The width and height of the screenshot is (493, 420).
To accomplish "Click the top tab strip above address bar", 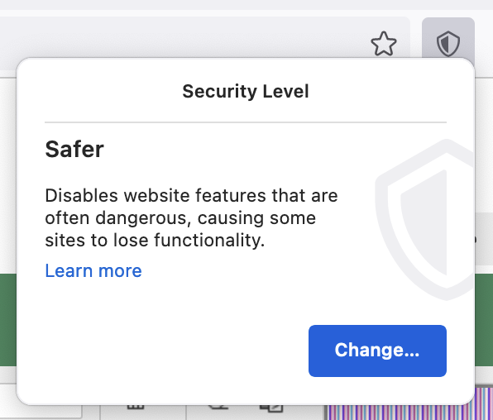I will (x=247, y=5).
